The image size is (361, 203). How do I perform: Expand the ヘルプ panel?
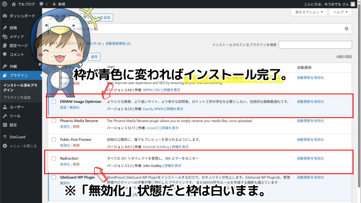pos(341,12)
